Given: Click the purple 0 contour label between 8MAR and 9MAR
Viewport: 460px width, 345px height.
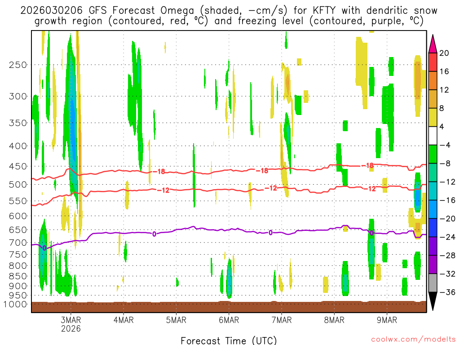Looking at the screenshot, I should [x=372, y=233].
